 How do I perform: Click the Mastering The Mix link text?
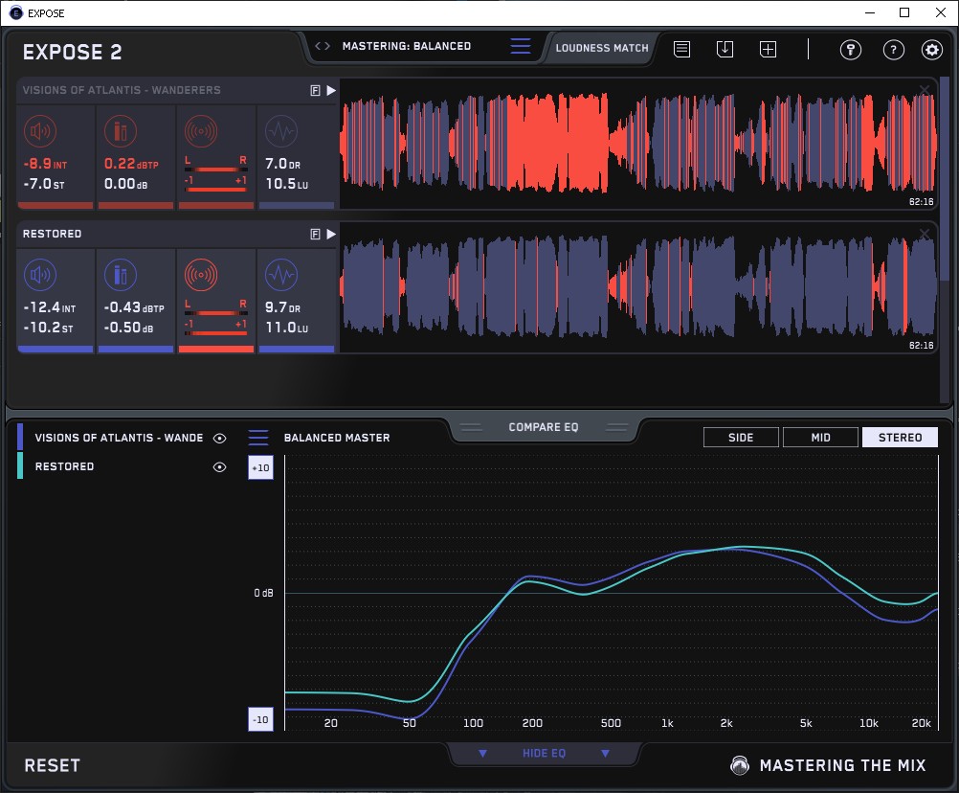[x=842, y=765]
